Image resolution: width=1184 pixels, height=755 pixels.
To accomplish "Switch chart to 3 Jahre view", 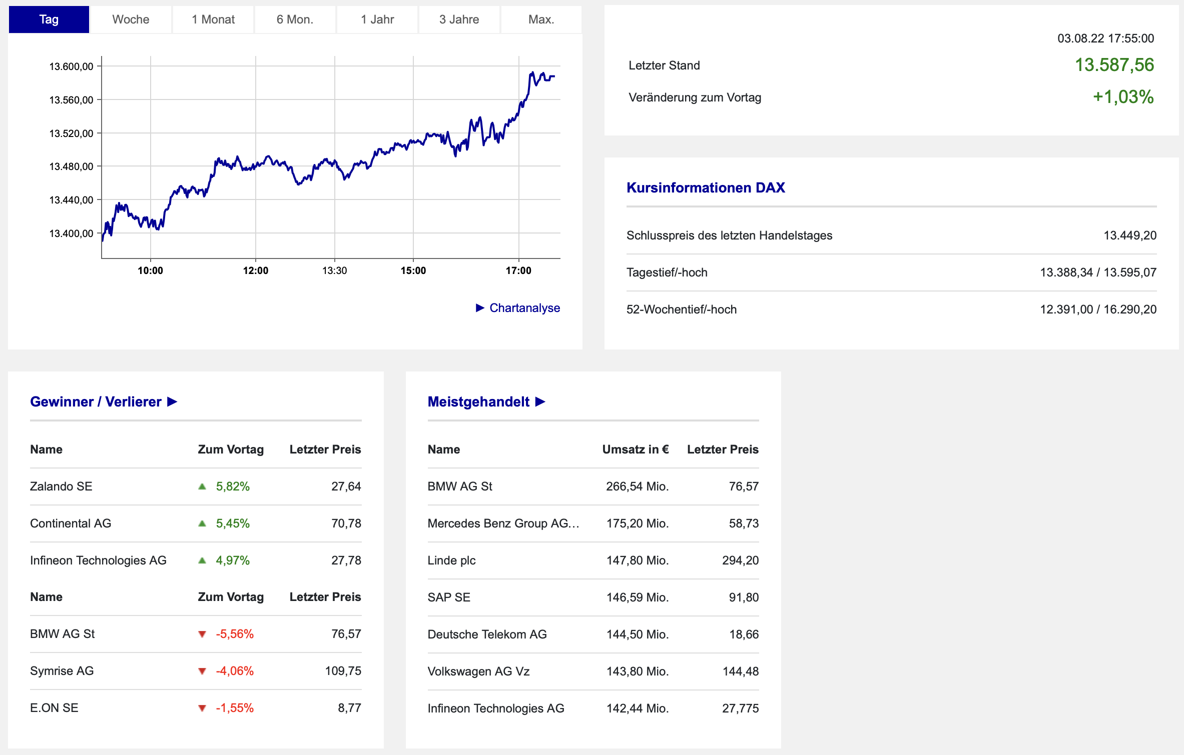I will click(459, 19).
